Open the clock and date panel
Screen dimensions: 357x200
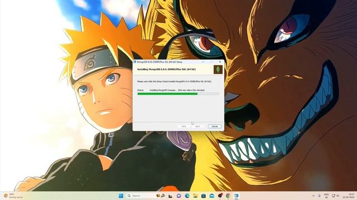tap(348, 196)
